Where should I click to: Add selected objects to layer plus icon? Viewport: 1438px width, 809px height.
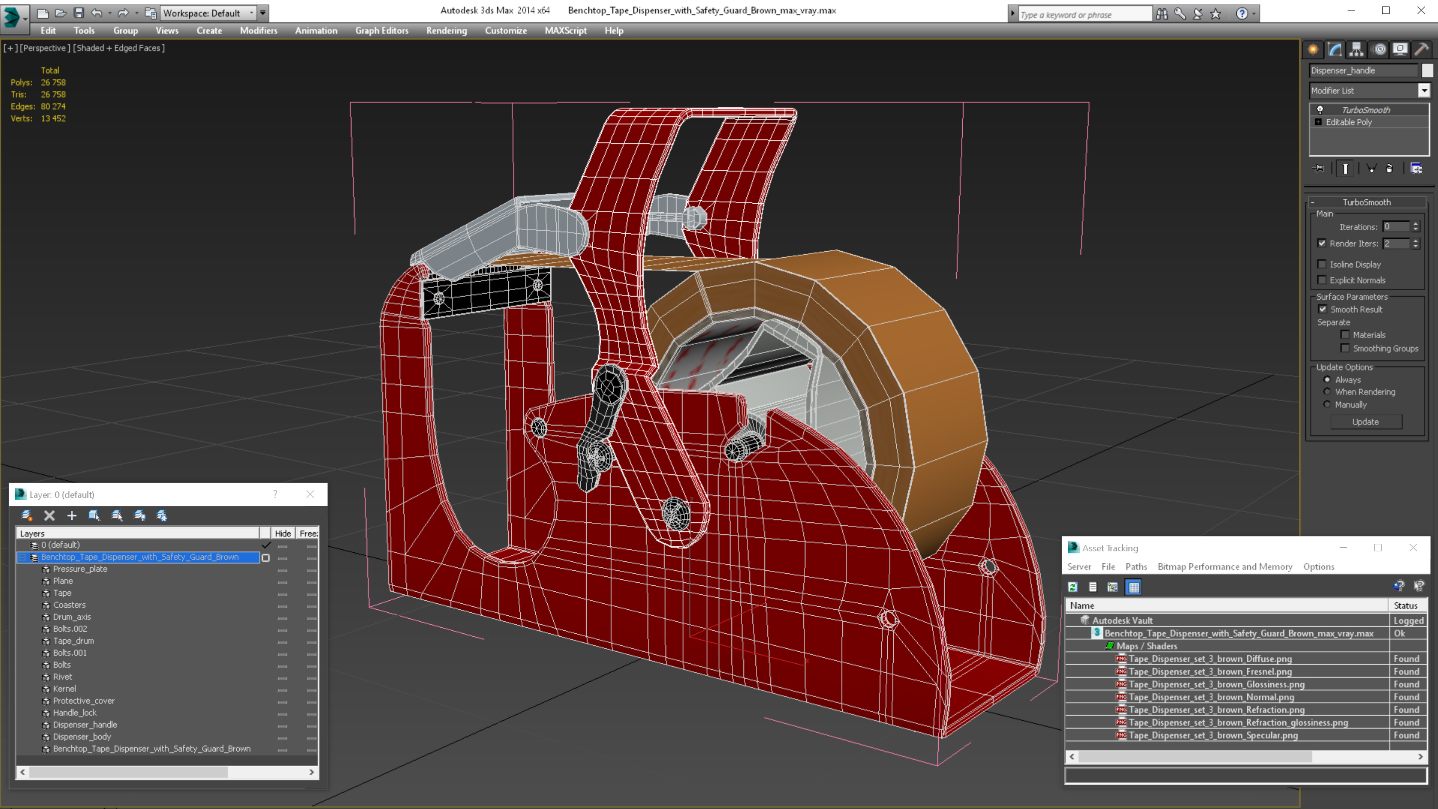tap(71, 516)
